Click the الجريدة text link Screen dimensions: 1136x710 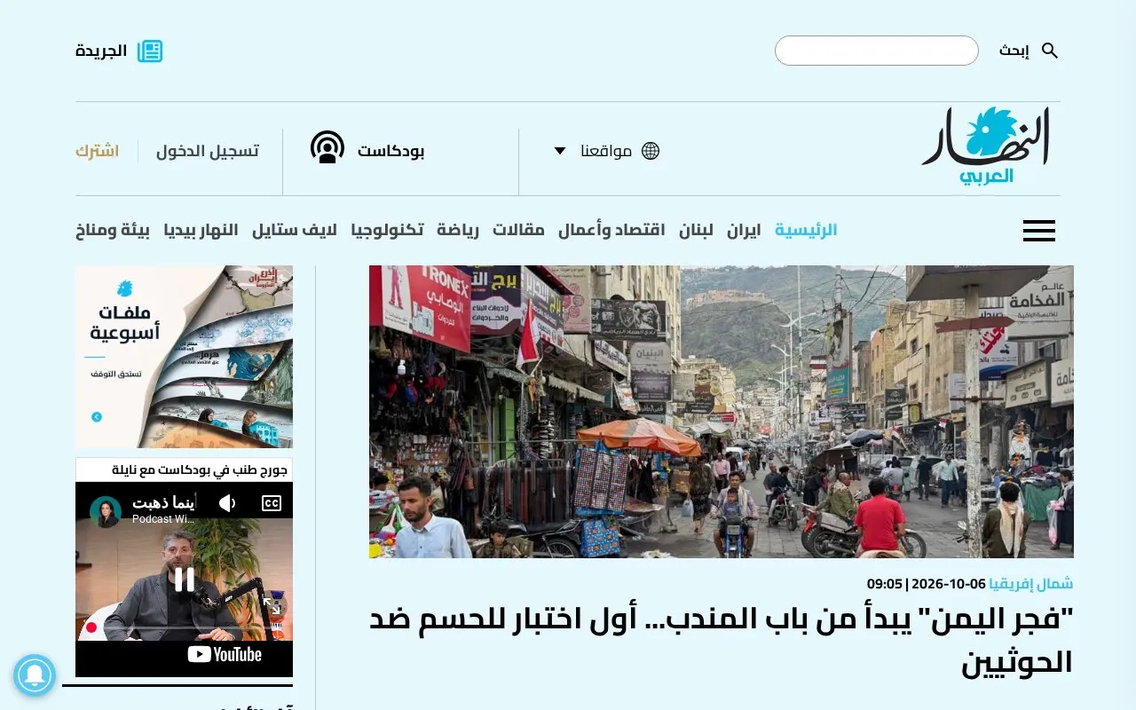(x=101, y=51)
